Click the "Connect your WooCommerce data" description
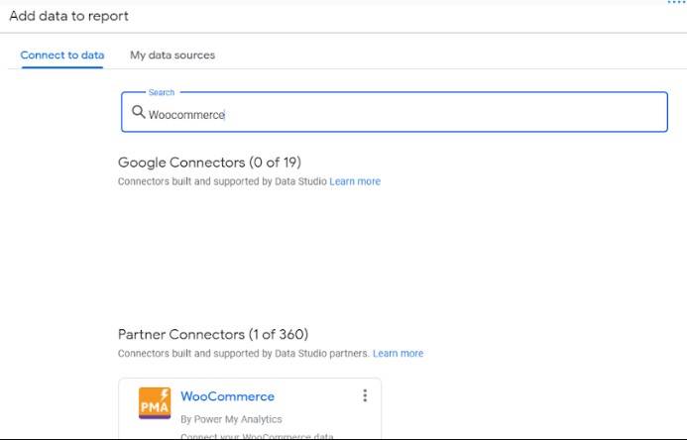 pos(257,436)
